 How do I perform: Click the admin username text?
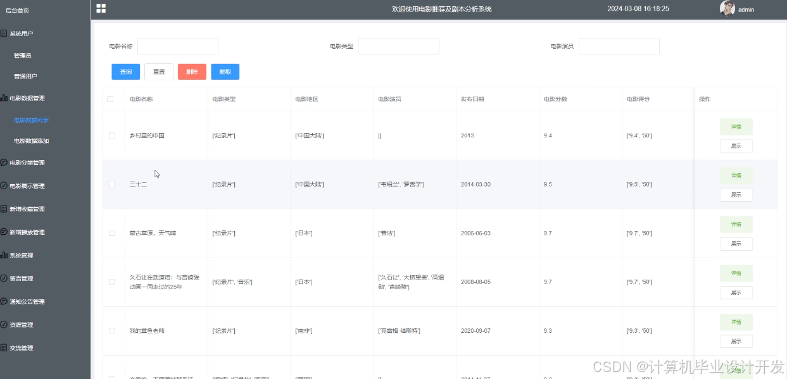[746, 9]
